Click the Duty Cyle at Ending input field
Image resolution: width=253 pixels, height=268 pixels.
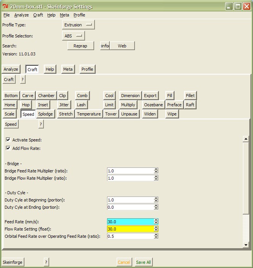pyautogui.click(x=130, y=207)
